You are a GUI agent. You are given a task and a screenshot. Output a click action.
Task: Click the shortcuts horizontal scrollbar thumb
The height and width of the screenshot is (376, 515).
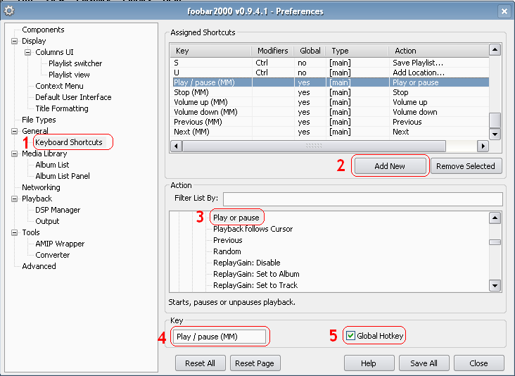coord(314,146)
